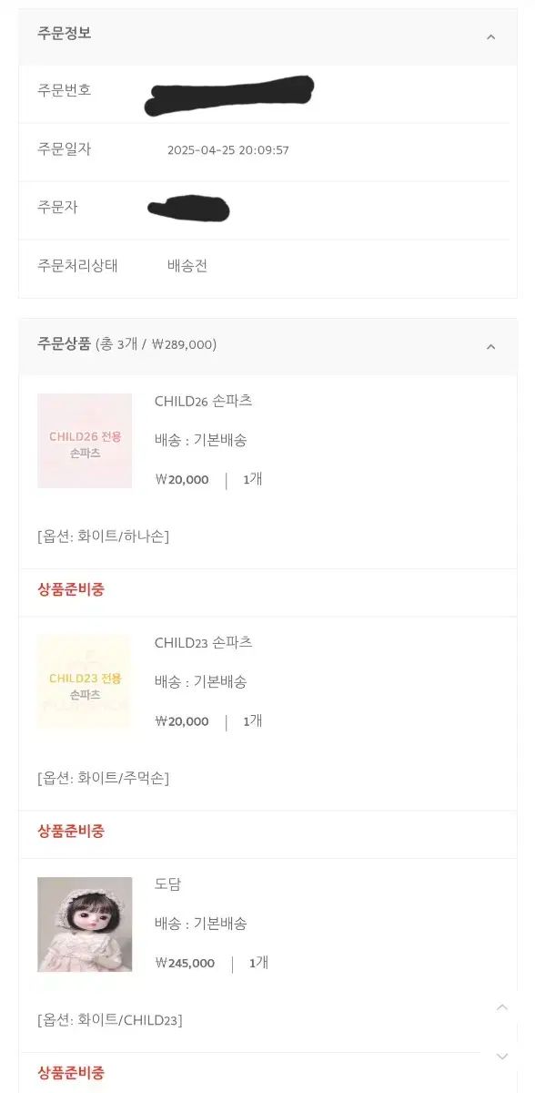Screen dimensions: 535x1093
Task: Click the order date 2025-04-25 20:09:57
Action: (228, 150)
